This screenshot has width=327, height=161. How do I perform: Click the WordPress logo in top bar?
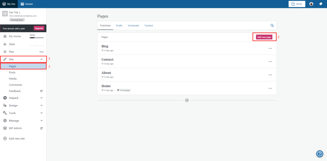click(x=4, y=4)
